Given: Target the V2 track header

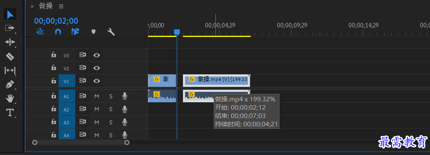Looking at the screenshot, I should pos(67,69).
